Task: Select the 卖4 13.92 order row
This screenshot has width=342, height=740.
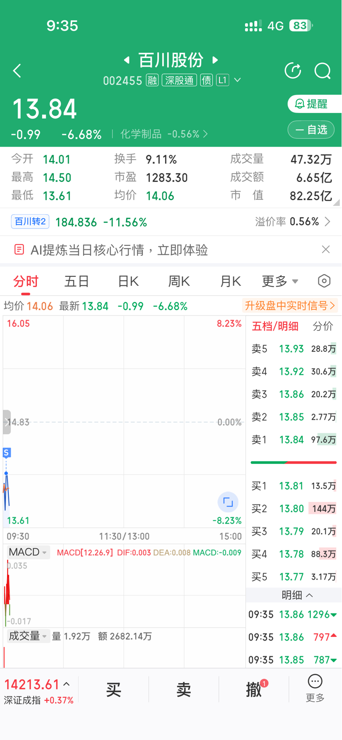Action: (x=294, y=372)
